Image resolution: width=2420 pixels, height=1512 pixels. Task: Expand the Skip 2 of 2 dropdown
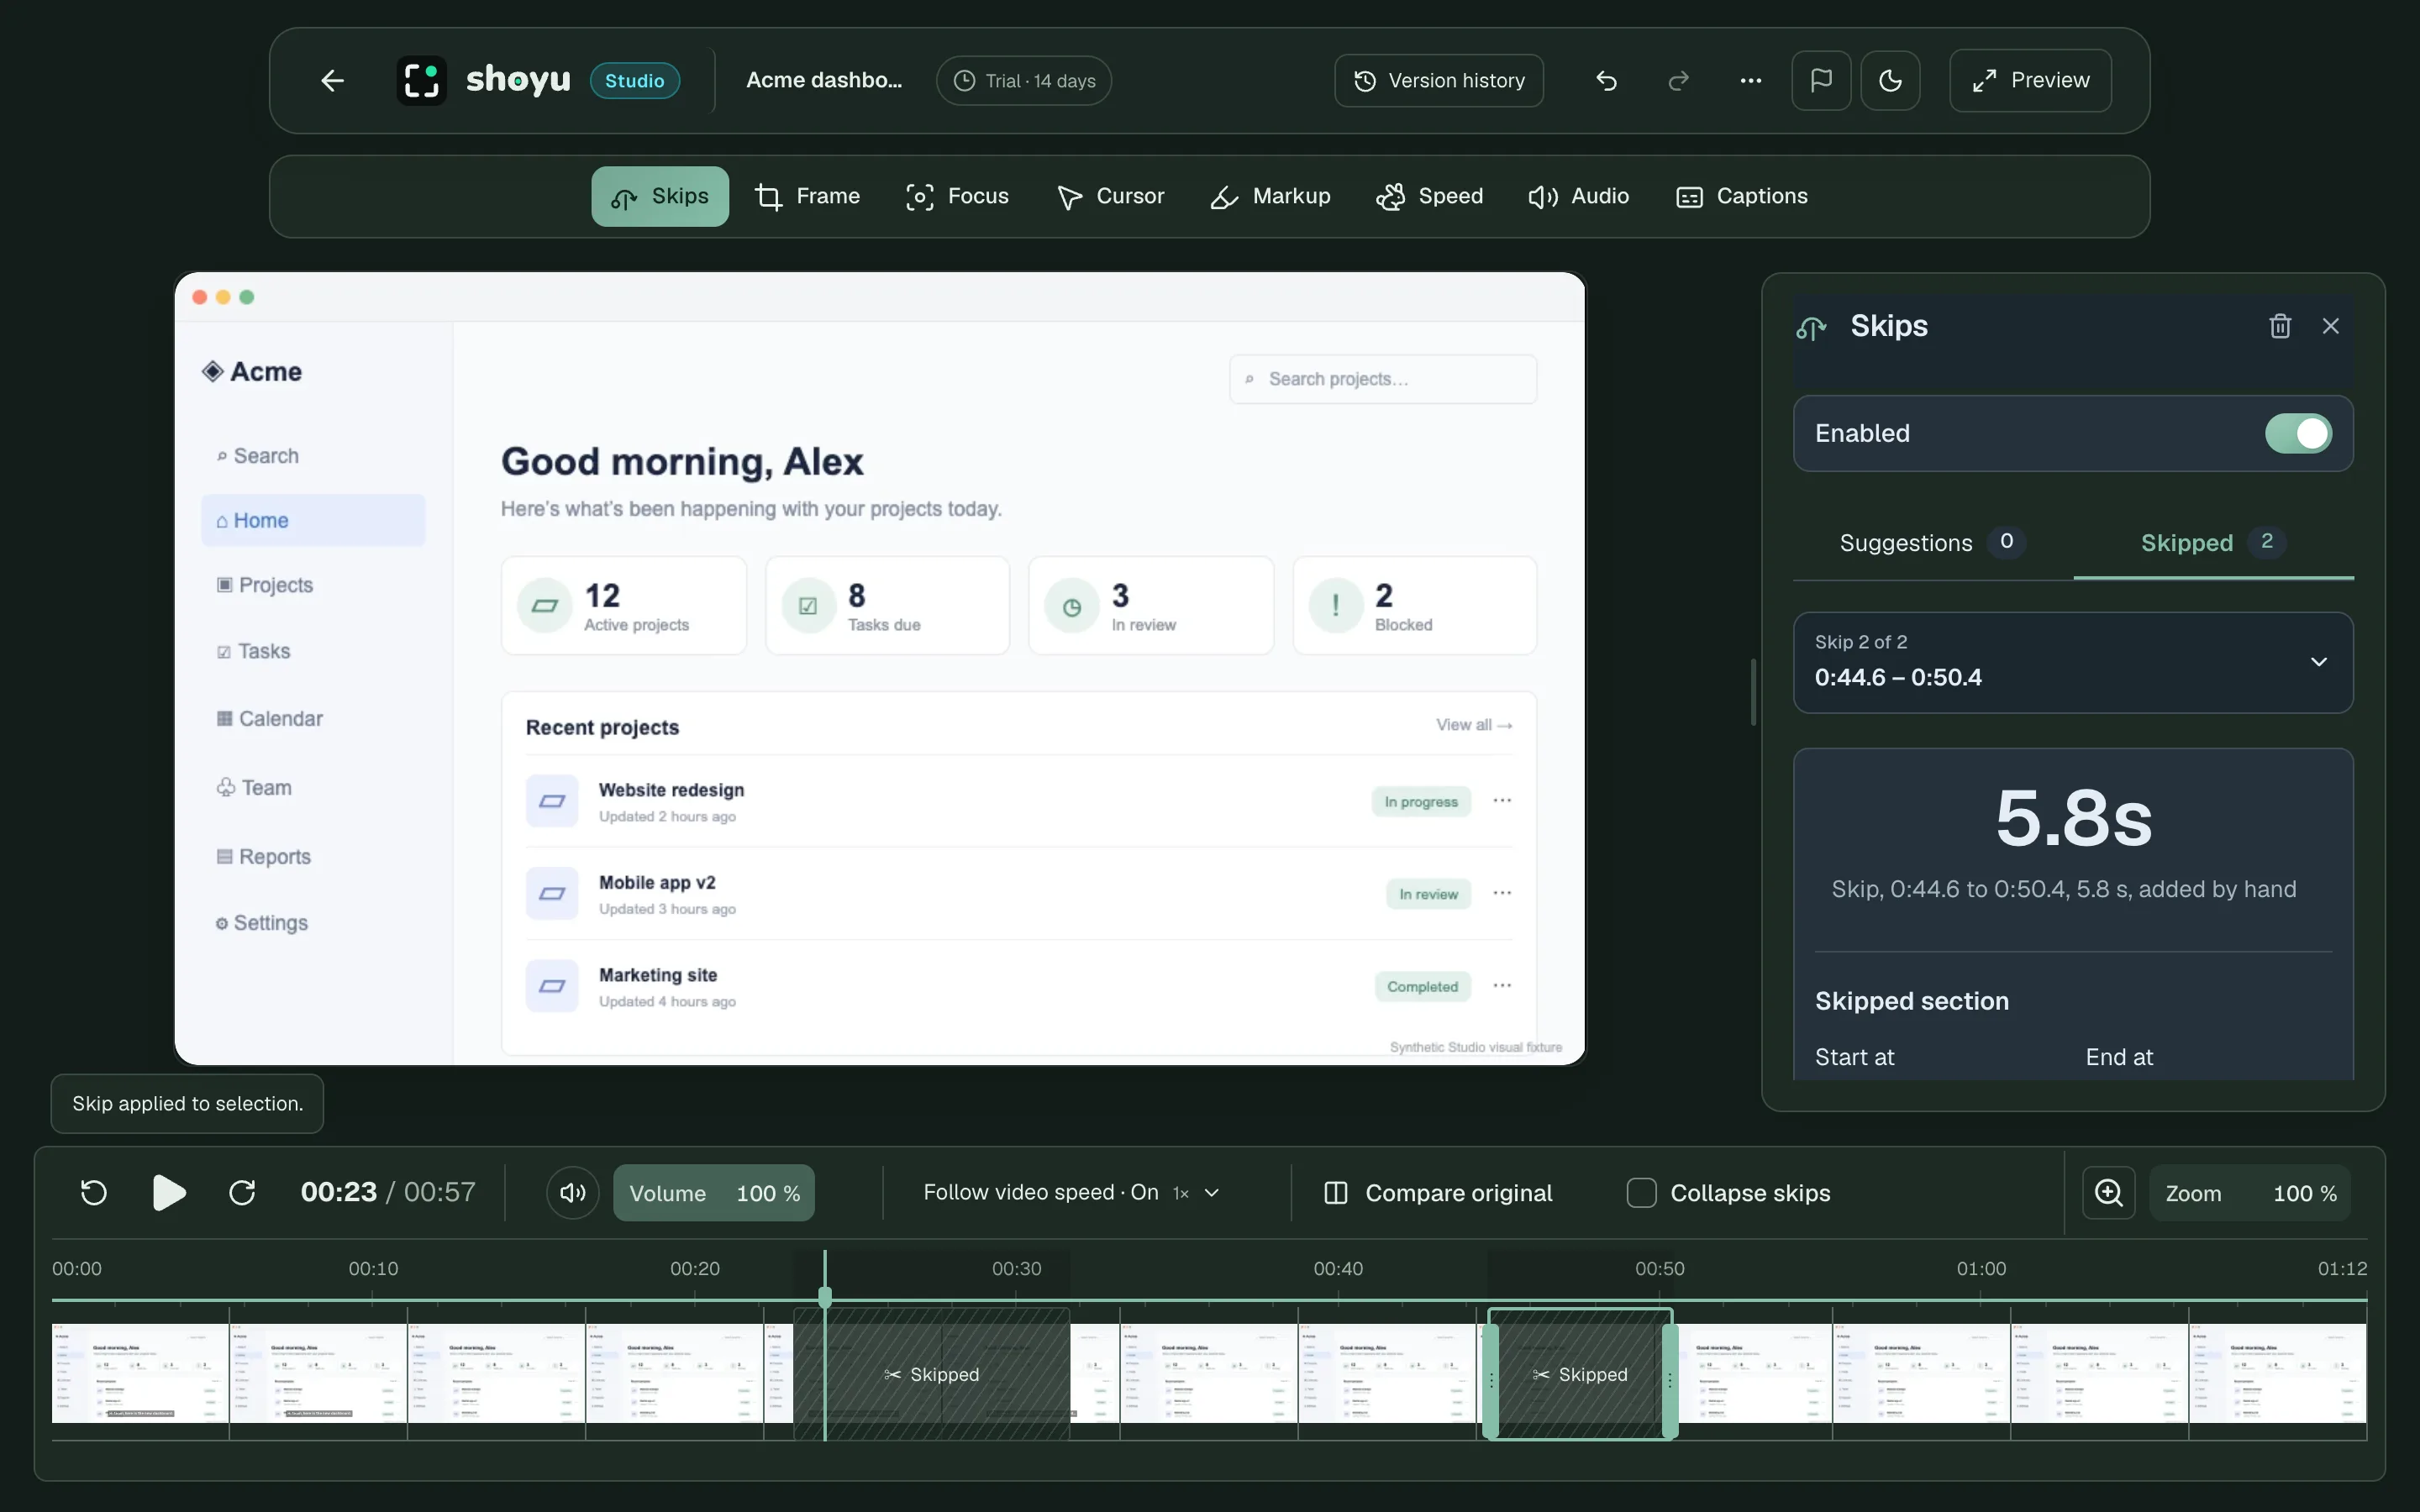pyautogui.click(x=2073, y=662)
